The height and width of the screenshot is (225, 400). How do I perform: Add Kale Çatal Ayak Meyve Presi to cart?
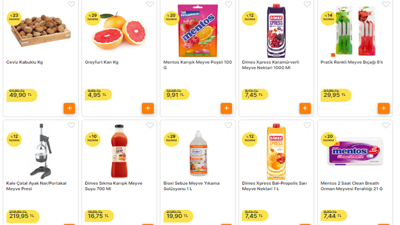[x=69, y=224]
